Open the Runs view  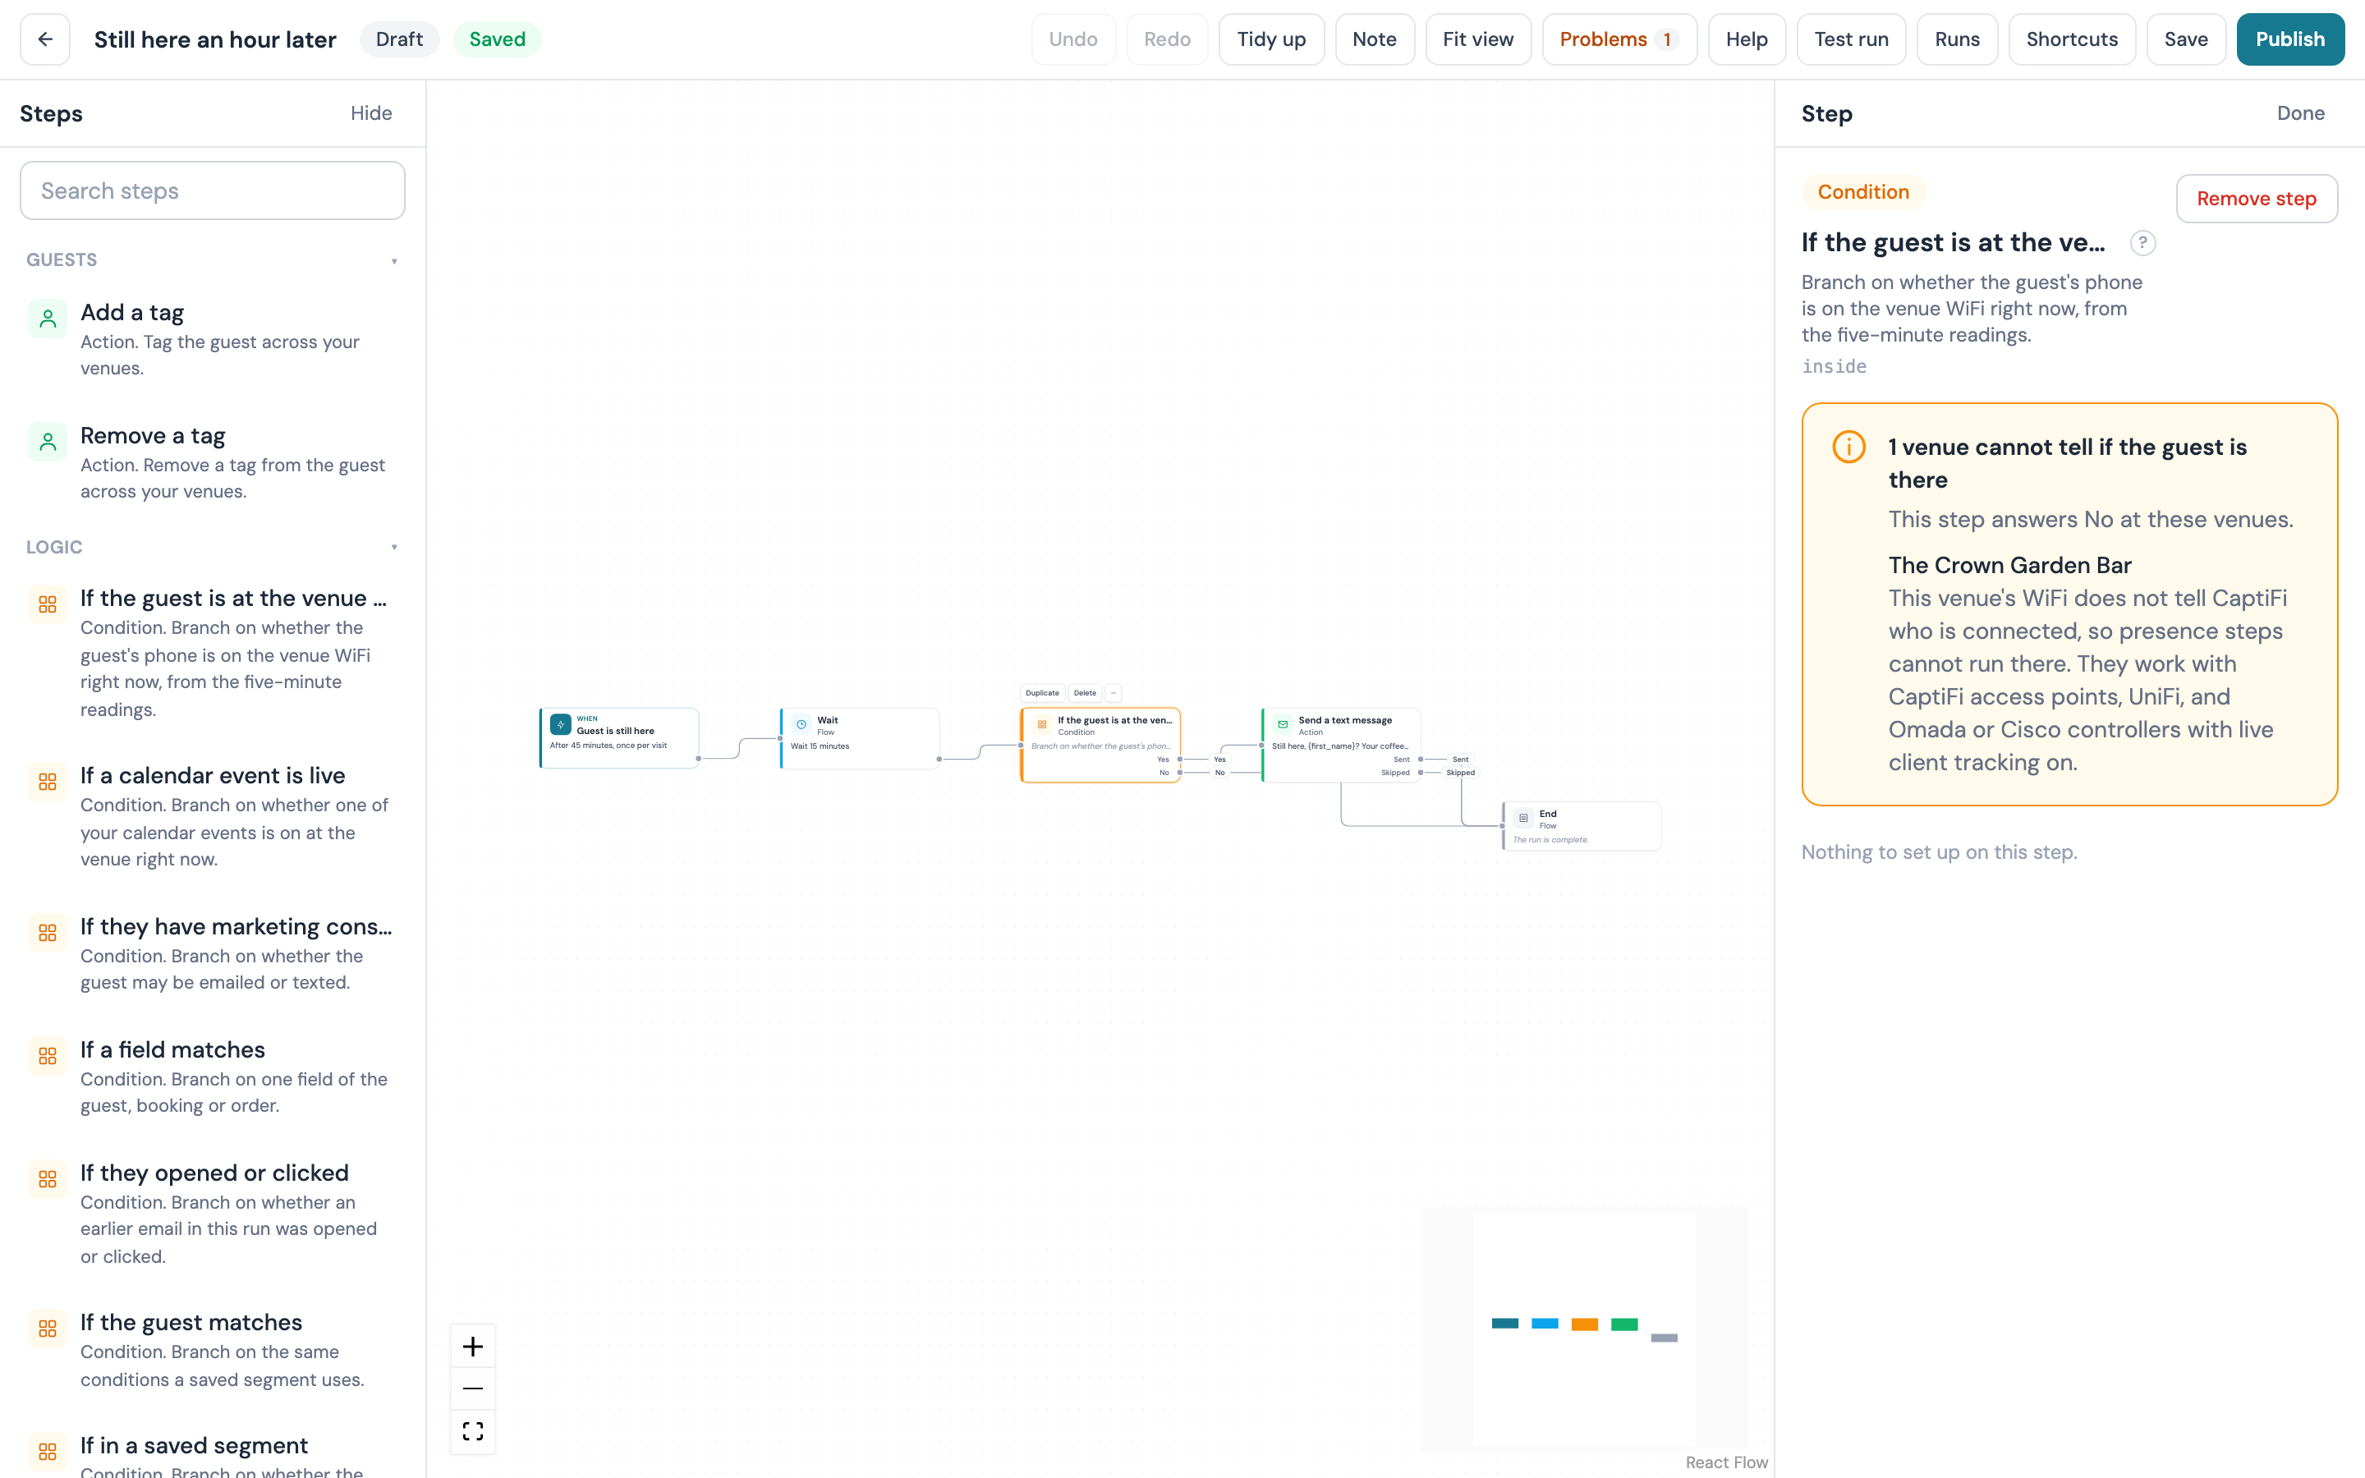pyautogui.click(x=1957, y=39)
